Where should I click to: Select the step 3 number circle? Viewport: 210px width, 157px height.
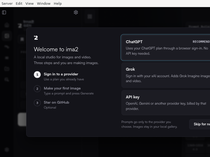[x=37, y=103]
